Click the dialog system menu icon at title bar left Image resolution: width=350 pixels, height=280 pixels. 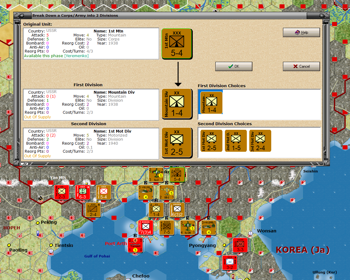pyautogui.click(x=21, y=16)
